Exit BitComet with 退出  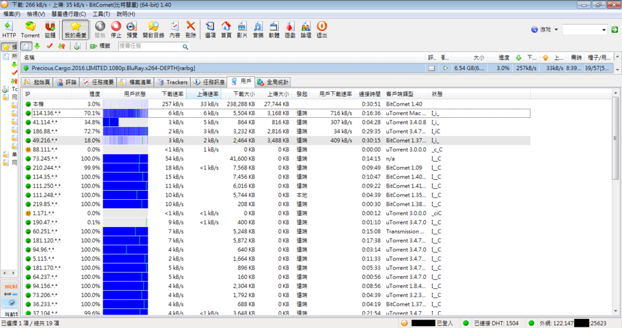pyautogui.click(x=322, y=30)
